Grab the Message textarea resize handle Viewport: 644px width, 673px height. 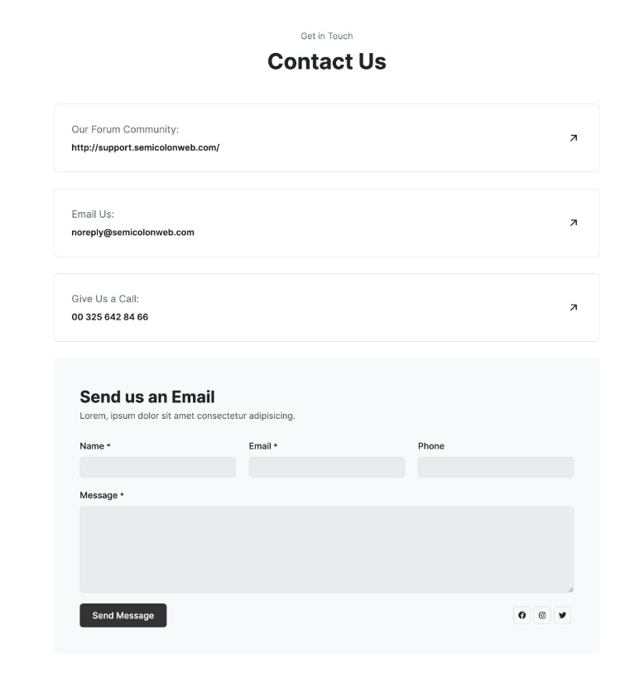(x=570, y=589)
